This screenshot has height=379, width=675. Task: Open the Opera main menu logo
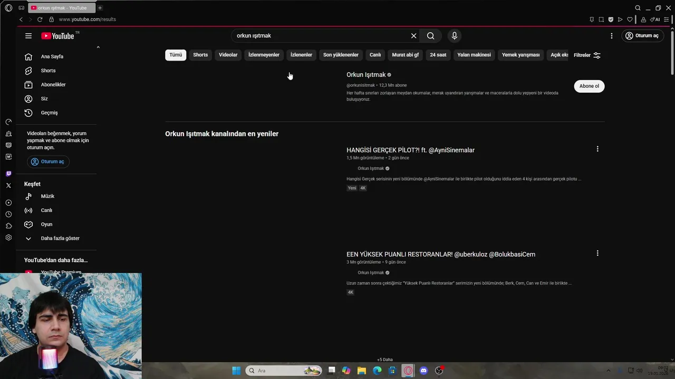[8, 8]
